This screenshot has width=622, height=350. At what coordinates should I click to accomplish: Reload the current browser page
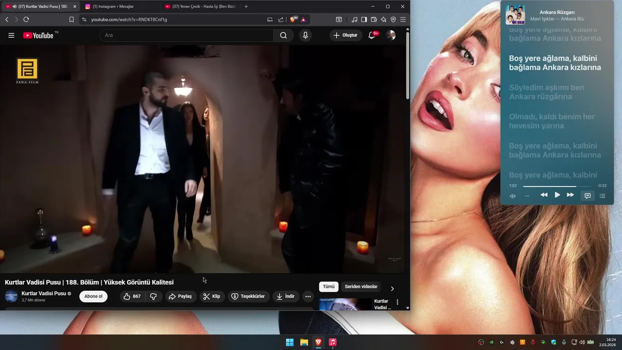coord(26,19)
